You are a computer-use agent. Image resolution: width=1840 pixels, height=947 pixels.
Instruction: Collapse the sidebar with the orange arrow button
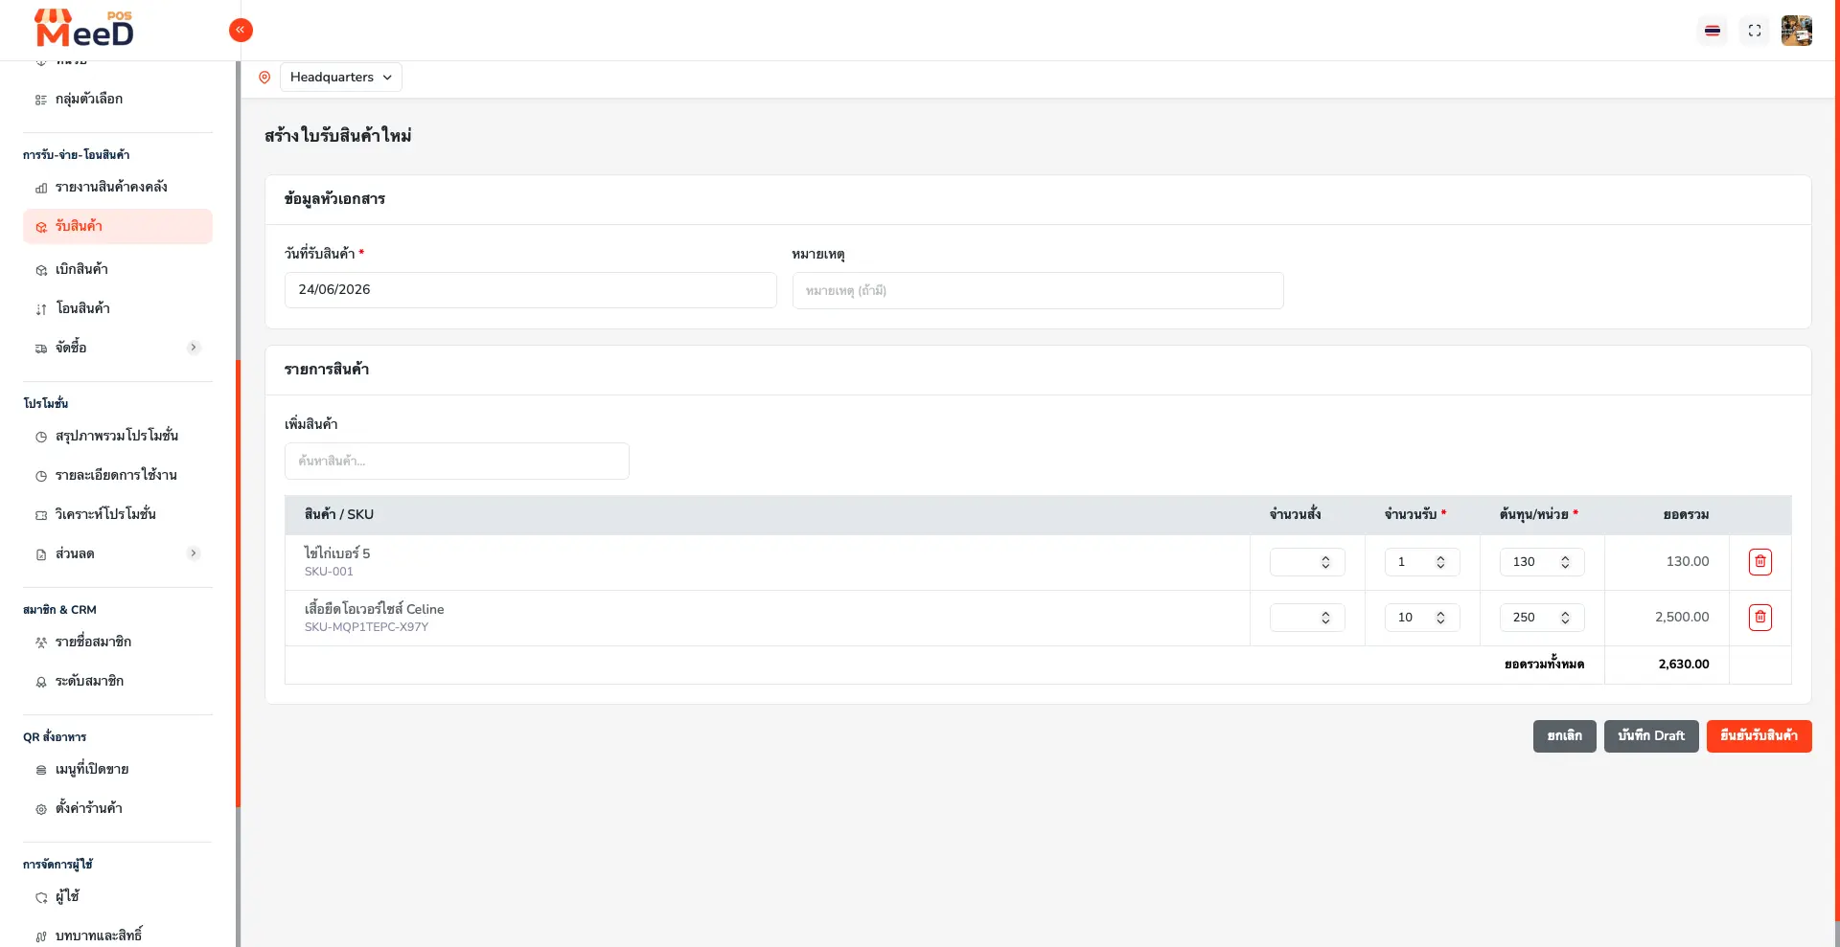[x=241, y=31]
